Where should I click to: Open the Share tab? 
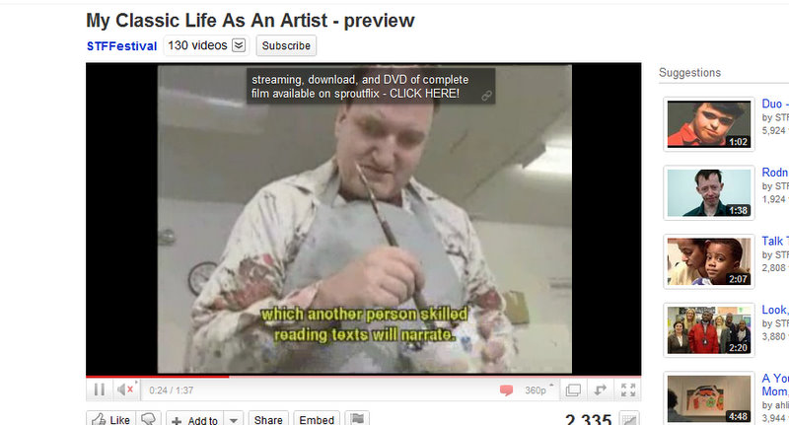[x=268, y=419]
